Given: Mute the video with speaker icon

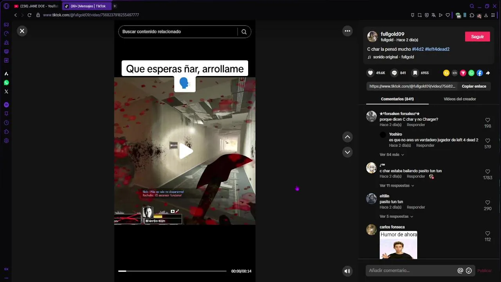Looking at the screenshot, I should 347,271.
